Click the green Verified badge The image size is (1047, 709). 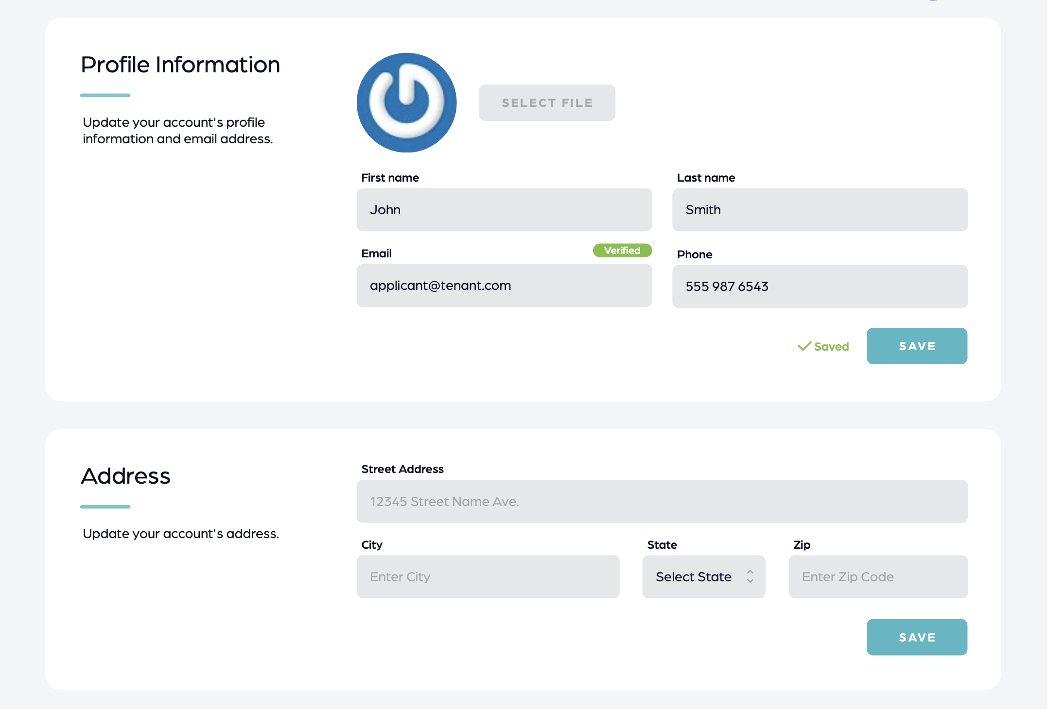pos(622,251)
